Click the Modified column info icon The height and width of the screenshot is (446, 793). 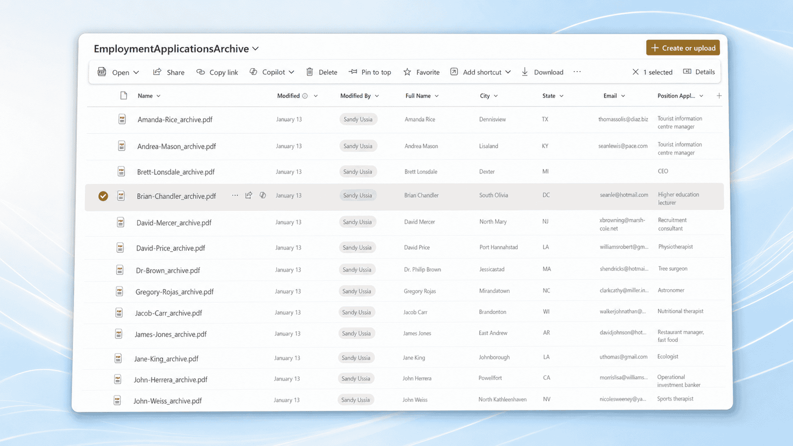(x=305, y=96)
